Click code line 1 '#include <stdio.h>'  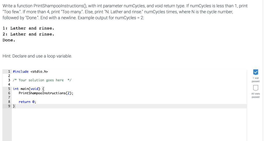[30, 72]
